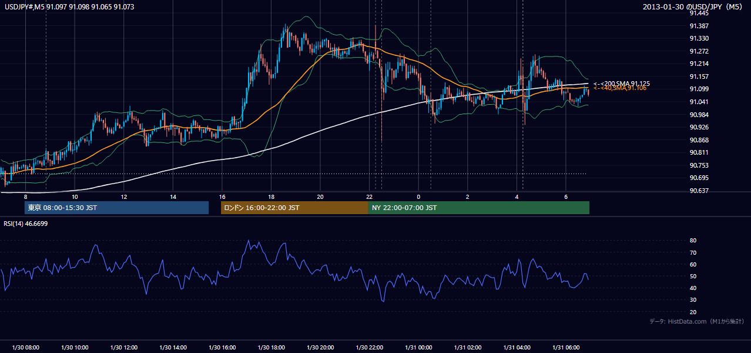The image size is (751, 353).
Task: Click RSI scale value 60
Action: click(693, 264)
